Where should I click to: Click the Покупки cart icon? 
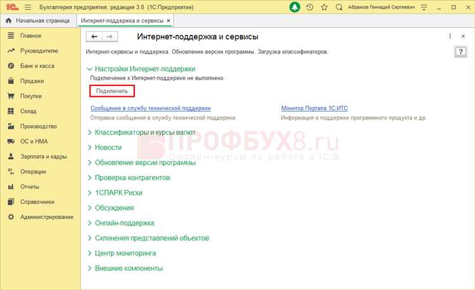(x=11, y=96)
